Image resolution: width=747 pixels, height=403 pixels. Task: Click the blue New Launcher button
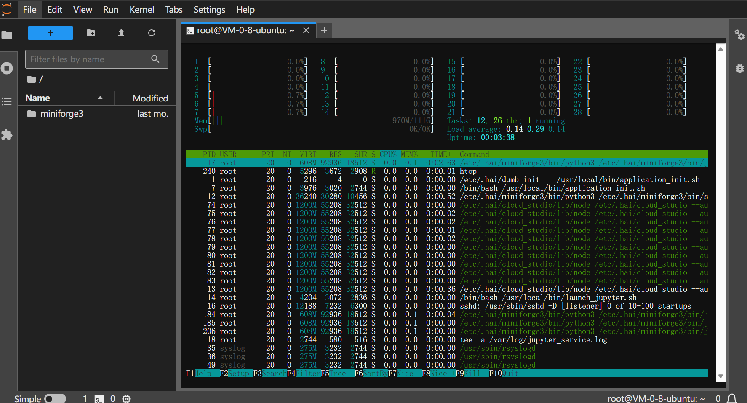tap(51, 33)
